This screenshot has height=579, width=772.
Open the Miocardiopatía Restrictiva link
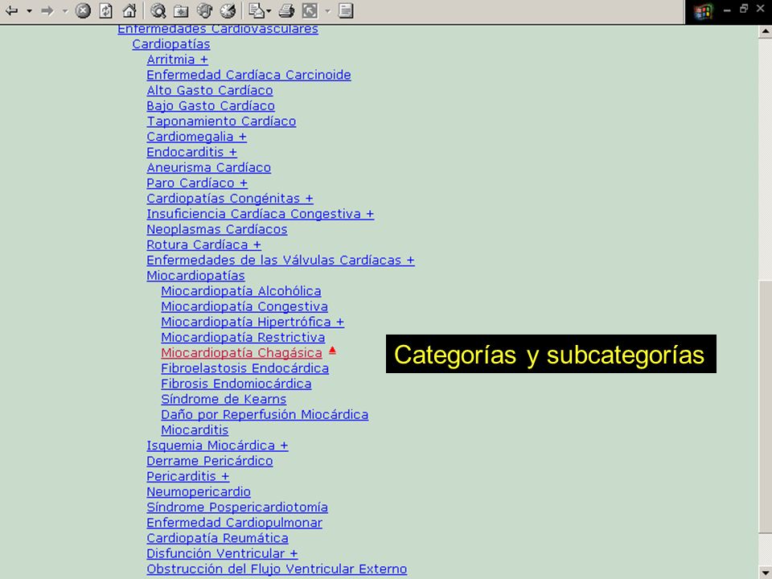[x=243, y=337]
